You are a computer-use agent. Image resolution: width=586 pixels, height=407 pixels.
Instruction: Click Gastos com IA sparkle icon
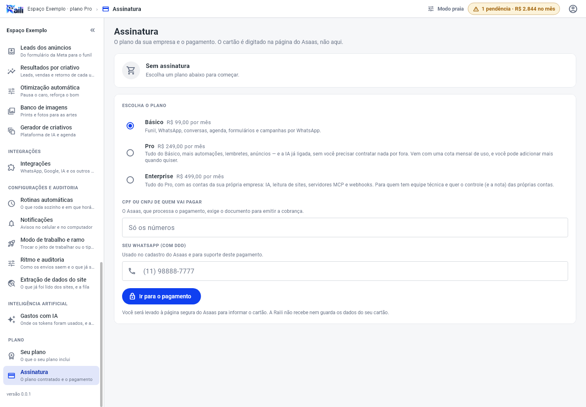click(11, 319)
